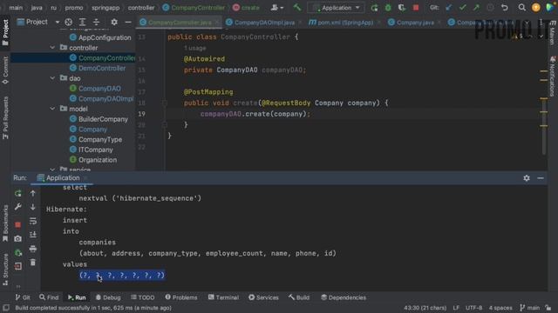Open Services tool window
The height and width of the screenshot is (313, 558).
(x=263, y=297)
